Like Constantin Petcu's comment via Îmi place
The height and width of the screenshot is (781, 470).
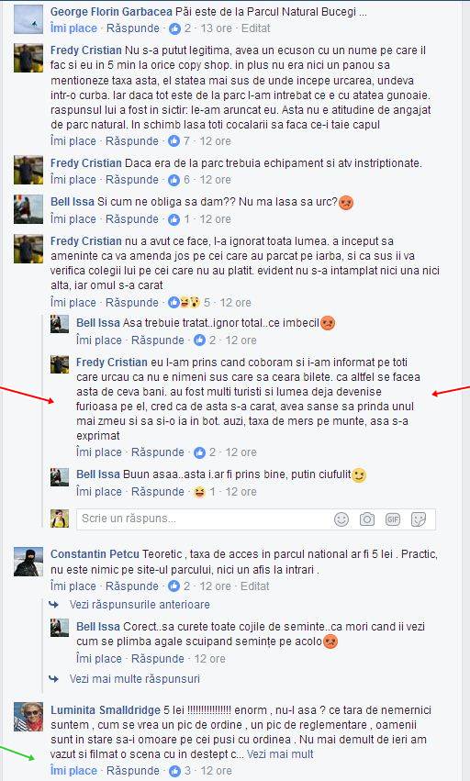(73, 586)
